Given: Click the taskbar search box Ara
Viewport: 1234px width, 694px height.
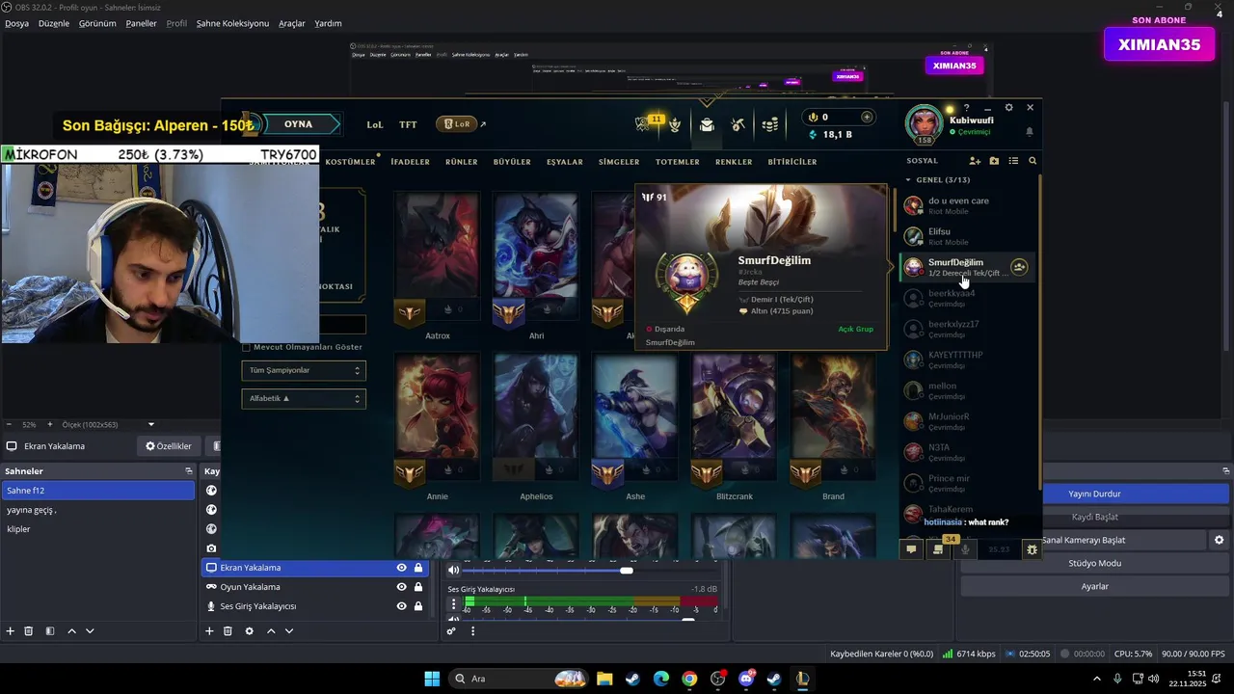Looking at the screenshot, I should point(521,679).
